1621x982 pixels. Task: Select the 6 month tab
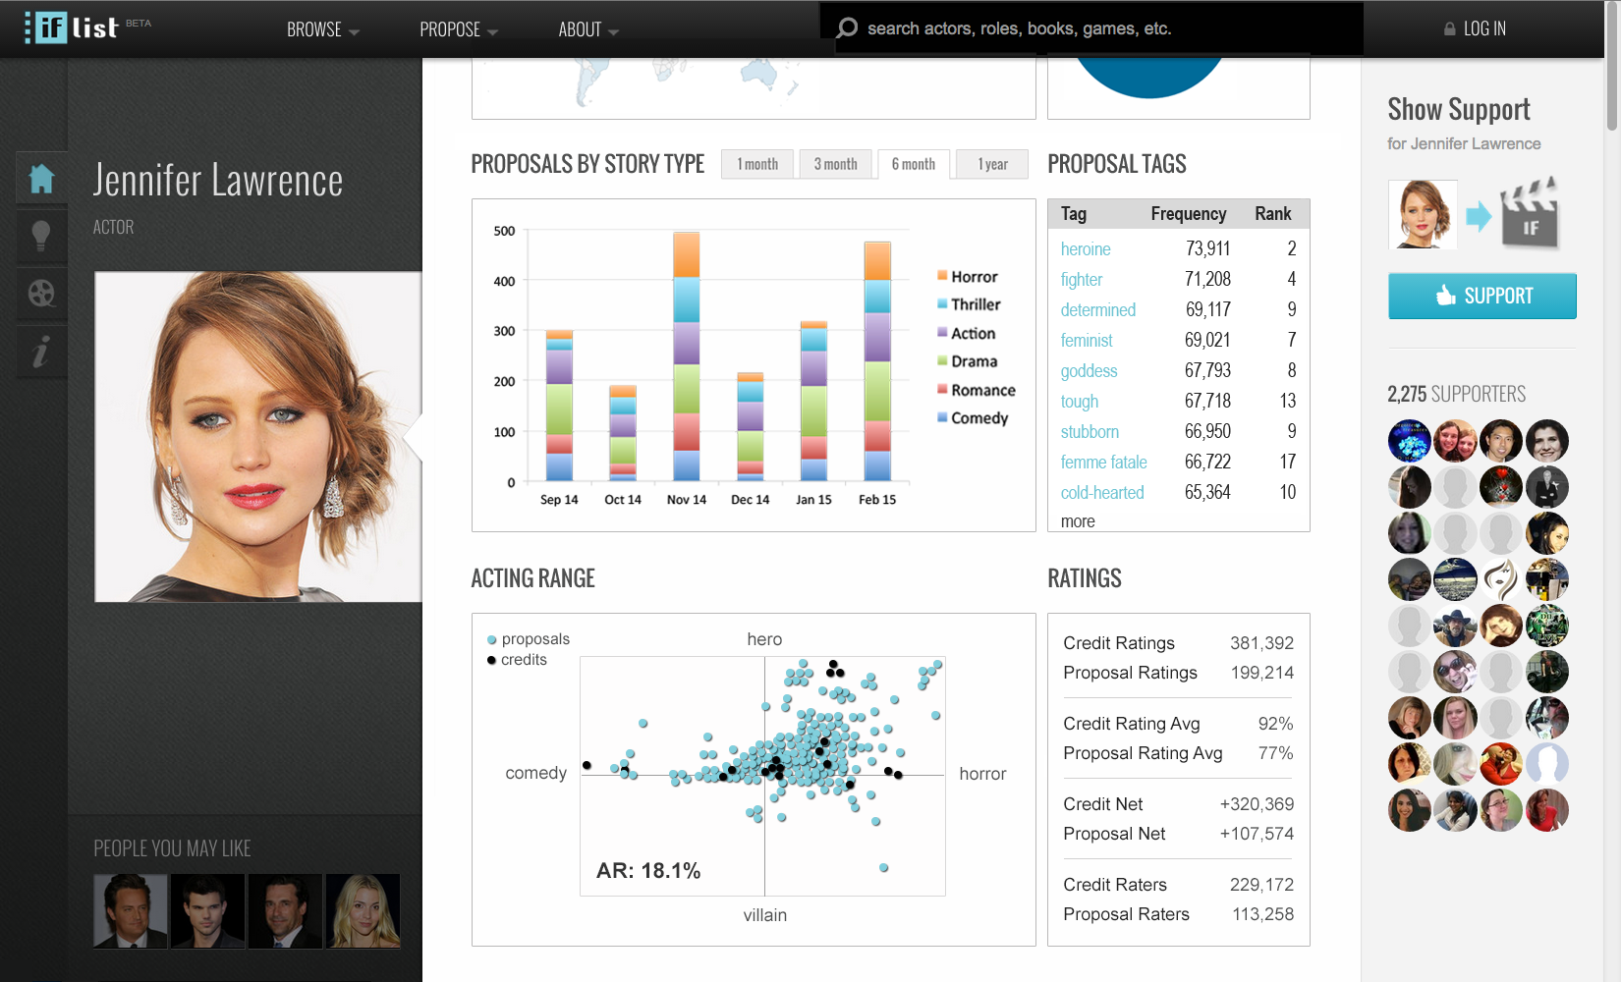tap(914, 164)
